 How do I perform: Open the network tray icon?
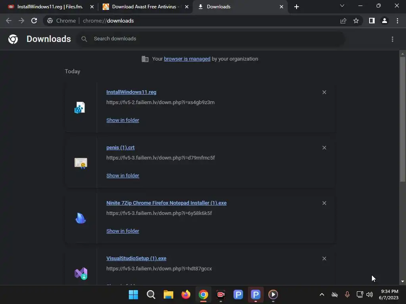pyautogui.click(x=360, y=294)
